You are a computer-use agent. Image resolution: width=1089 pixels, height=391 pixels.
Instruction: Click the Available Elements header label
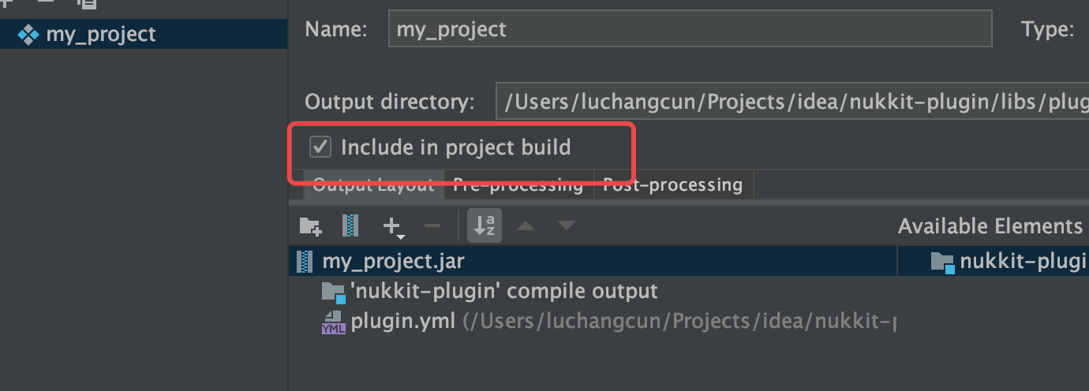[x=990, y=227]
